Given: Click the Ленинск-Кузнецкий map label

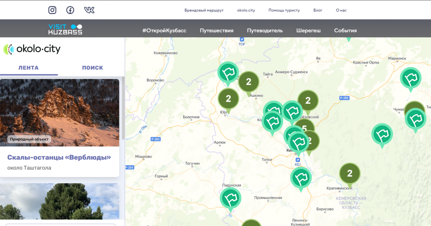Looking at the screenshot, I should coord(300,223).
